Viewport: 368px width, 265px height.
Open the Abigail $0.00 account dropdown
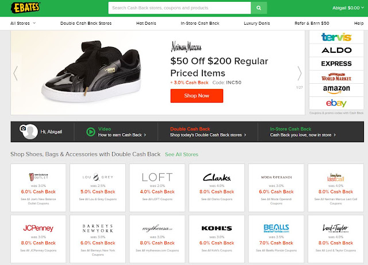tap(348, 8)
